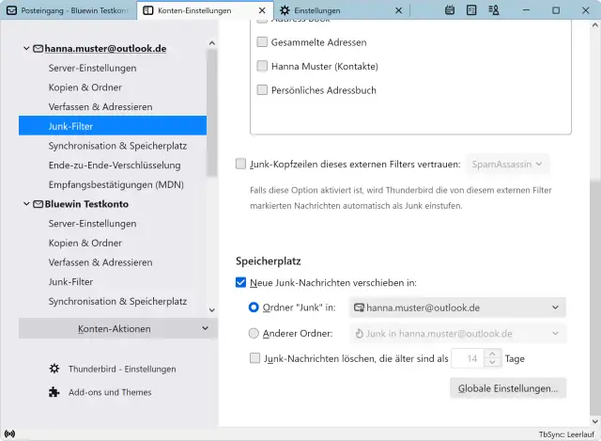Open the calendar icon in title bar

(x=450, y=10)
